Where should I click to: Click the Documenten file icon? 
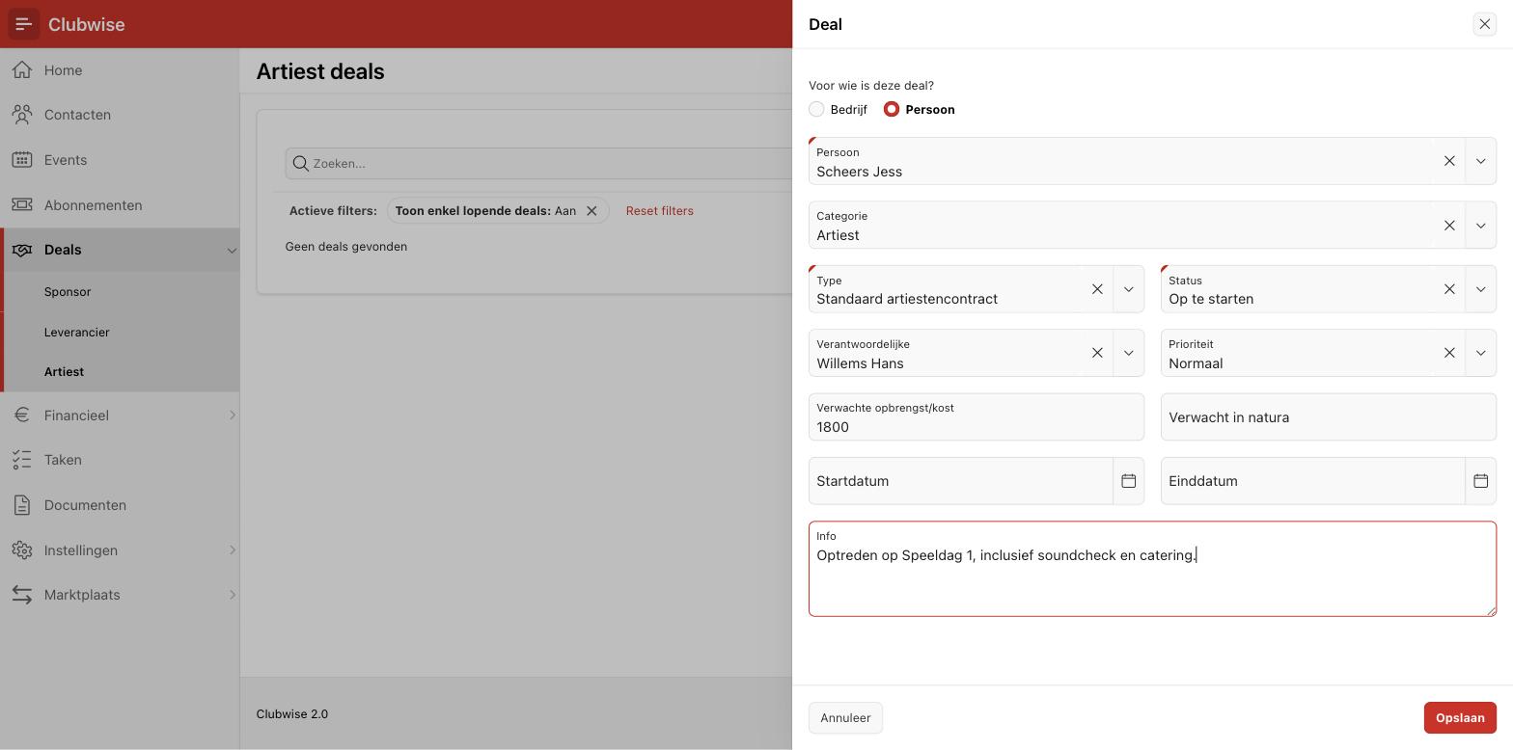pyautogui.click(x=22, y=505)
